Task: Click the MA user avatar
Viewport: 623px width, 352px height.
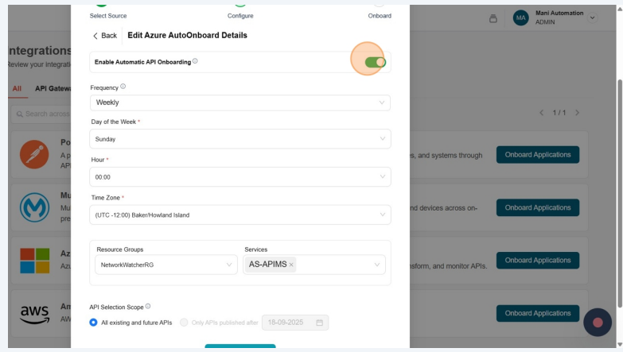Action: click(521, 17)
